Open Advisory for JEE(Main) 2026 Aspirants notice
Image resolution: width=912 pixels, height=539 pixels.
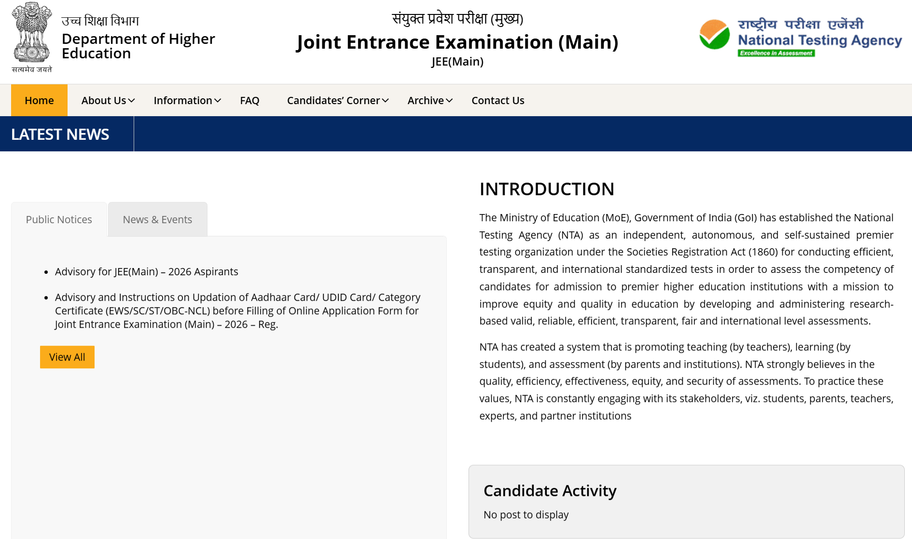pos(146,272)
